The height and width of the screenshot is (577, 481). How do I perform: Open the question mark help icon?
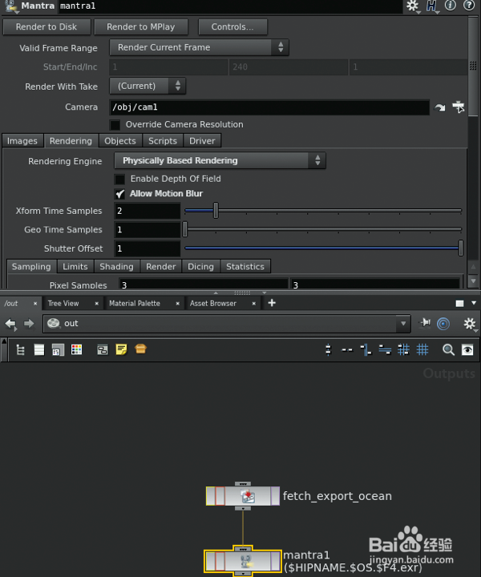coord(468,6)
